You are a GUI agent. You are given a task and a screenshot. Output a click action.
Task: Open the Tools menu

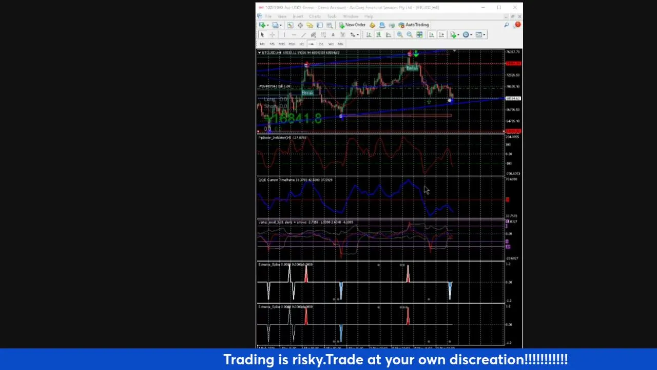click(x=332, y=16)
